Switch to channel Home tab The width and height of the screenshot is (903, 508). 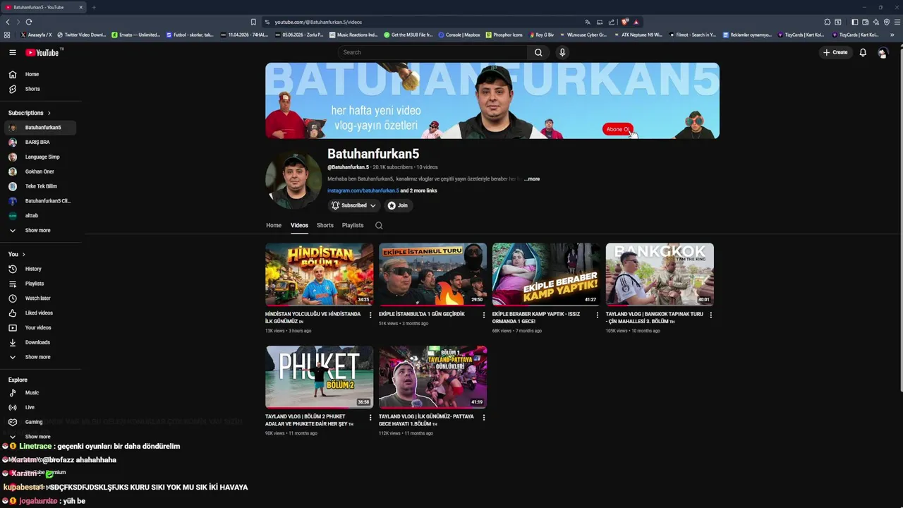(x=274, y=225)
